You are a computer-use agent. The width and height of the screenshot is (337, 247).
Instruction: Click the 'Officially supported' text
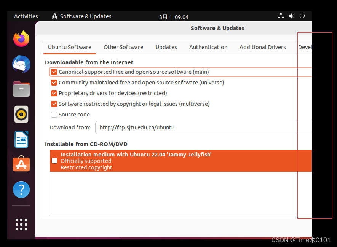point(86,161)
